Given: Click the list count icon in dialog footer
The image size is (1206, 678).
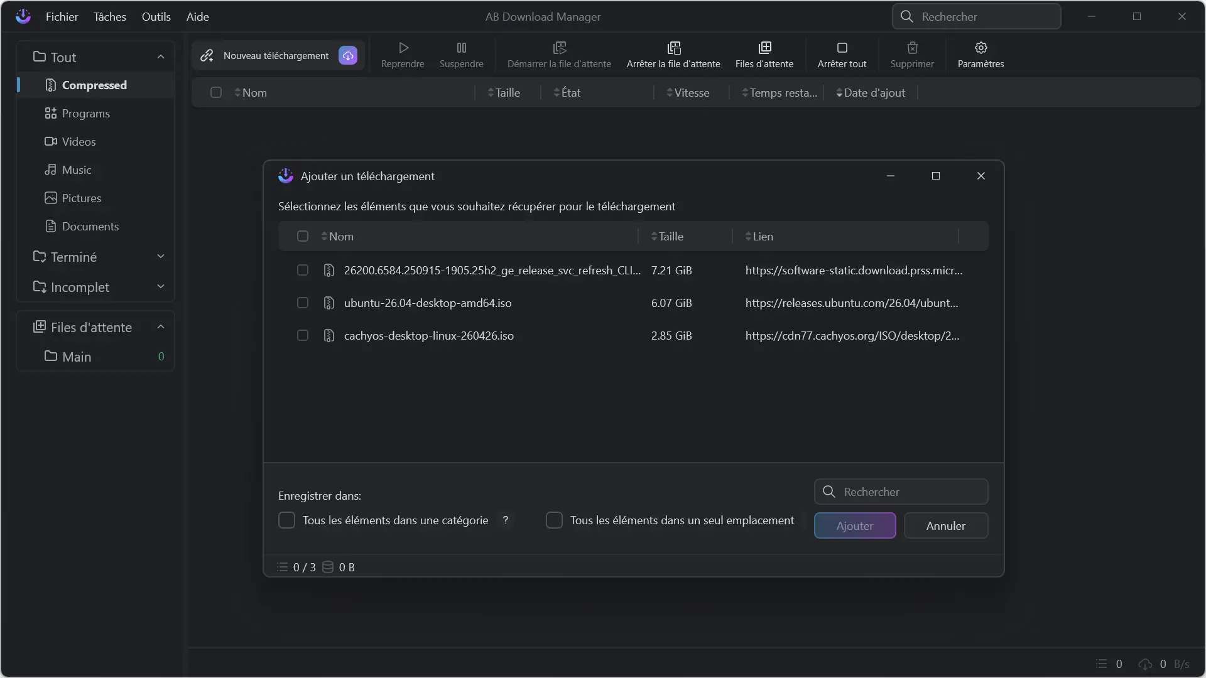Looking at the screenshot, I should tap(283, 567).
